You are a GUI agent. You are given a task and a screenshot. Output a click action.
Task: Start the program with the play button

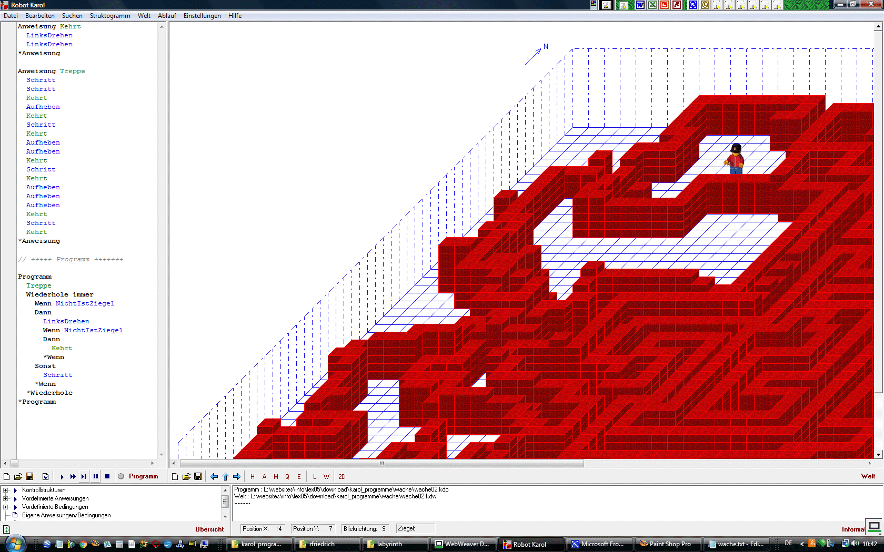click(62, 477)
